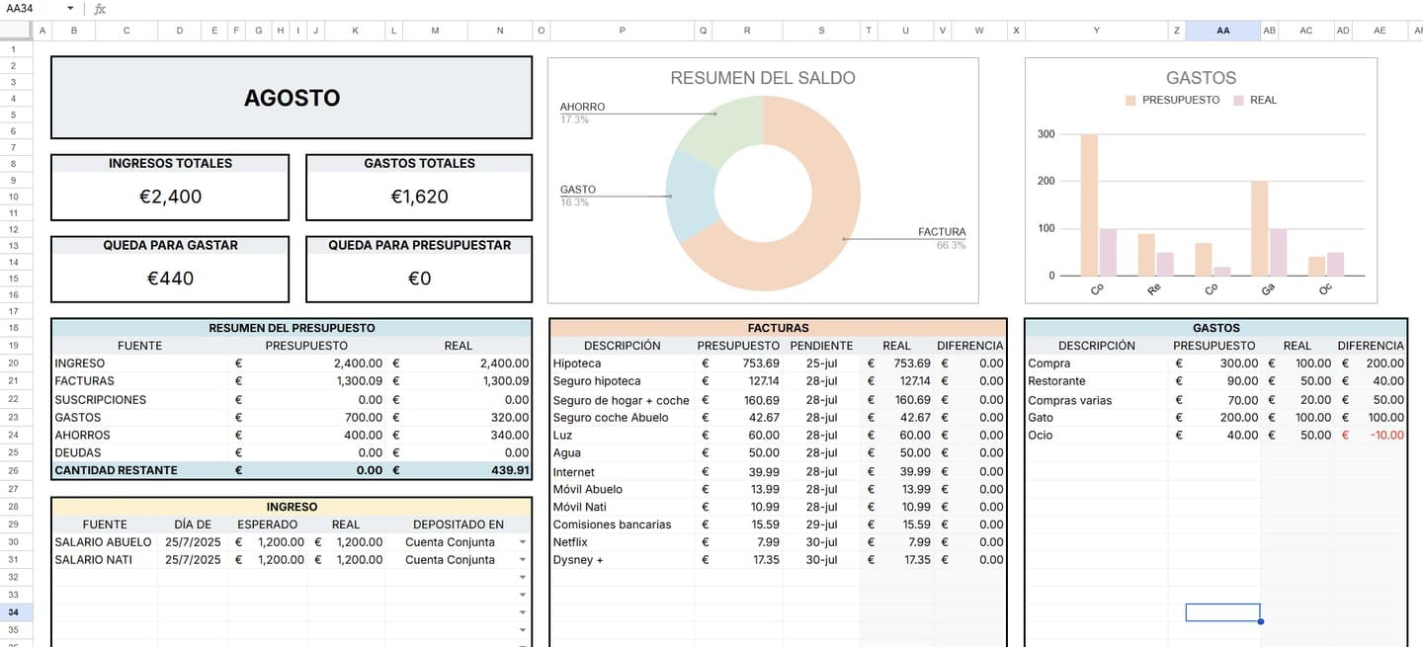The width and height of the screenshot is (1423, 647).
Task: Click the select-all corner above row 1
Action: (x=16, y=31)
